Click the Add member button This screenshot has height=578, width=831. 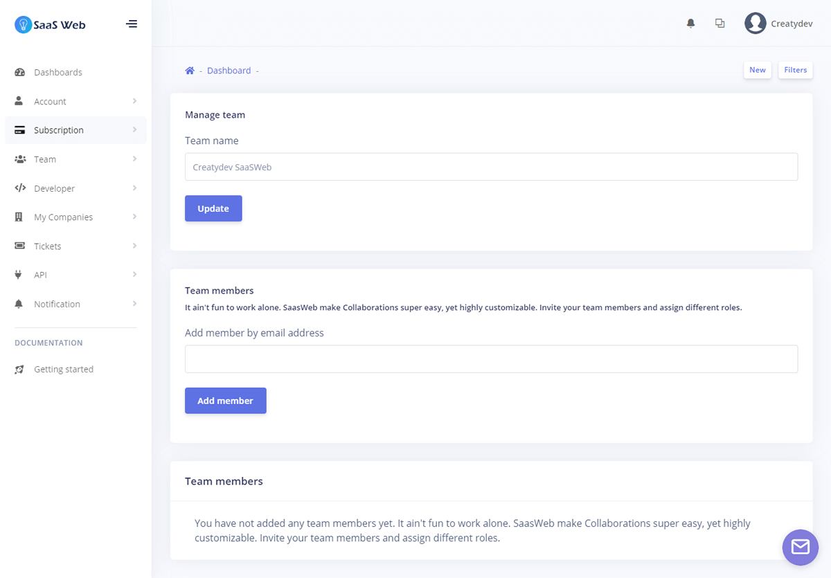click(x=225, y=401)
